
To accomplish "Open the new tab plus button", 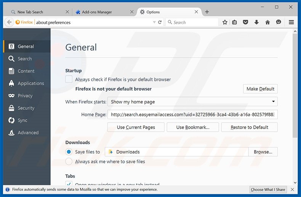I will (207, 12).
